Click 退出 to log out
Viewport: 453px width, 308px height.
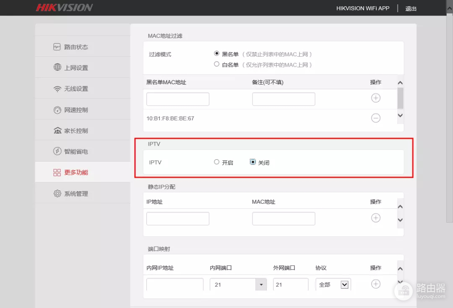pyautogui.click(x=411, y=8)
